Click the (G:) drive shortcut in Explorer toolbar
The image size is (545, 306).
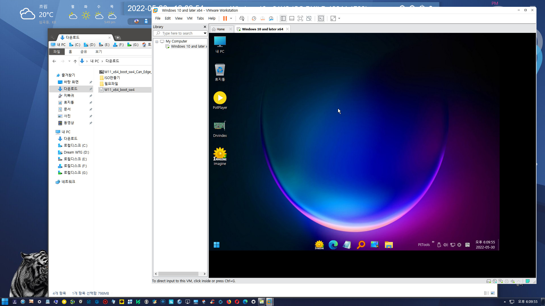pyautogui.click(x=133, y=45)
